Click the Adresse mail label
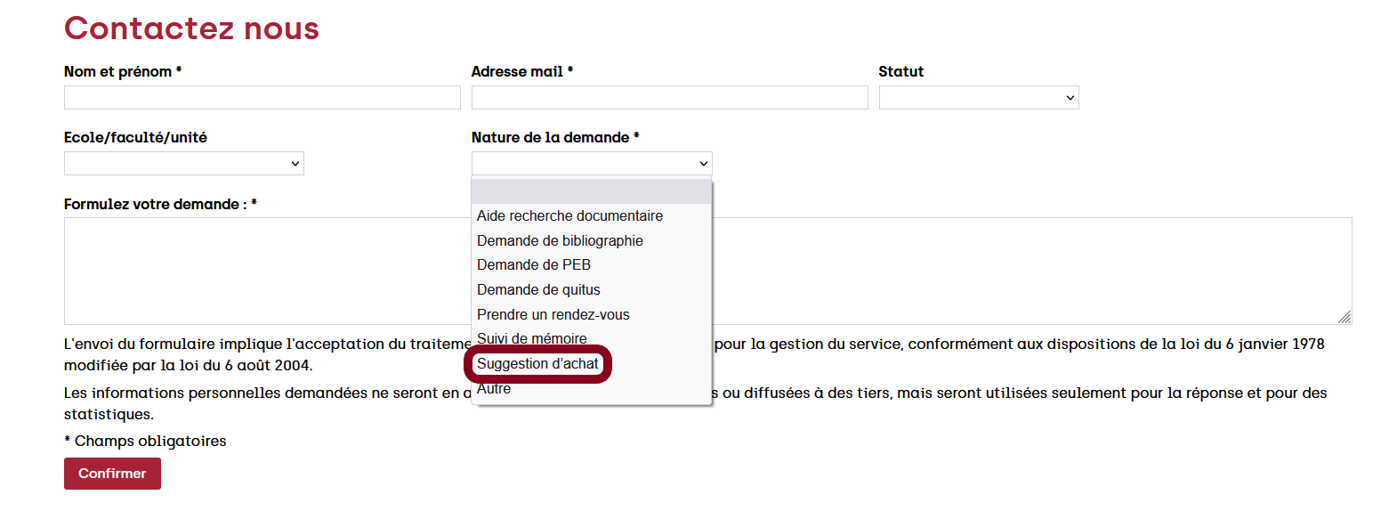 (x=521, y=72)
